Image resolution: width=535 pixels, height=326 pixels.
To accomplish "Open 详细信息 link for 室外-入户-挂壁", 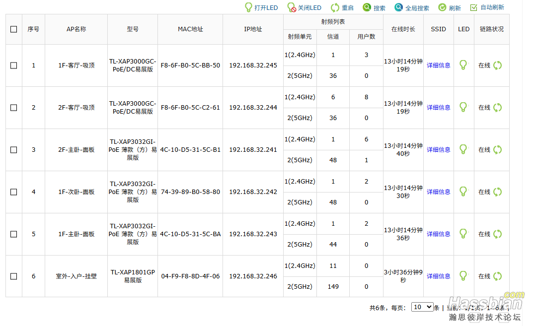I will click(439, 276).
